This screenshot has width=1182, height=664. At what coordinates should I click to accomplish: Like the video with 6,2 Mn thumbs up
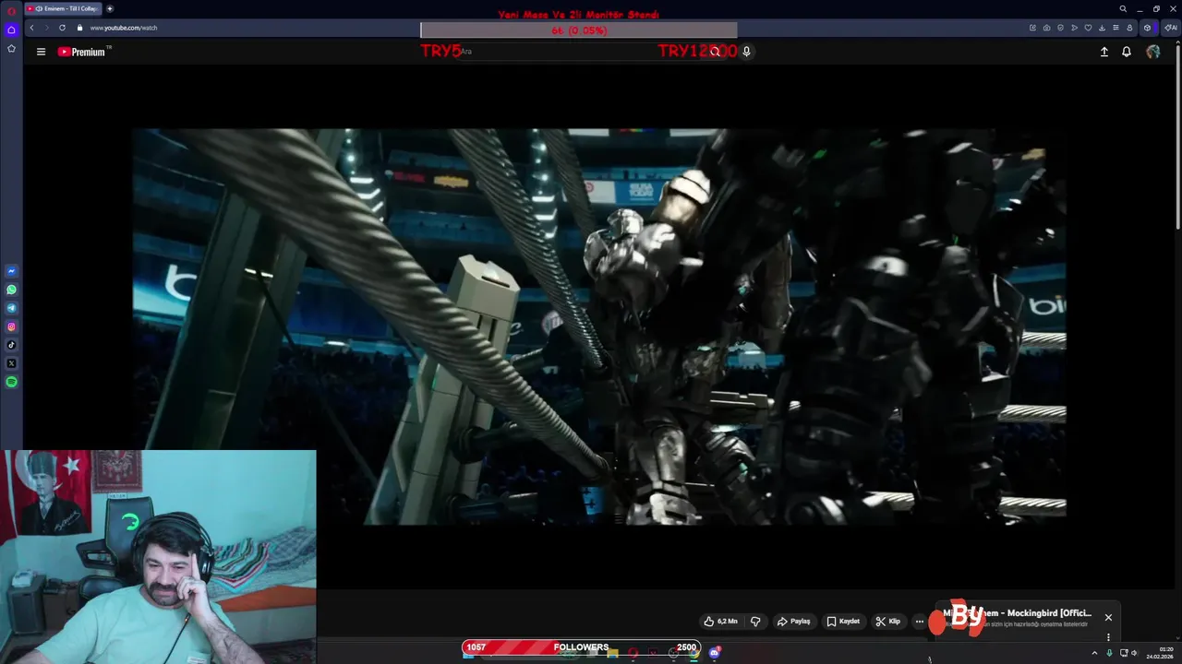721,622
